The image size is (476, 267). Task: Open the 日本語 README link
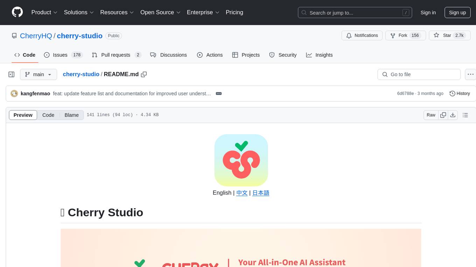tap(261, 193)
